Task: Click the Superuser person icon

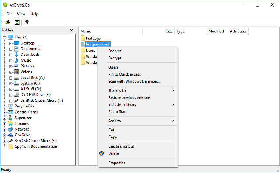Action: pos(10,118)
